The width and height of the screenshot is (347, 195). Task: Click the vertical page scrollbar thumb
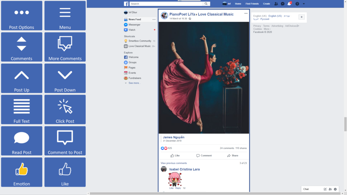coord(345,124)
